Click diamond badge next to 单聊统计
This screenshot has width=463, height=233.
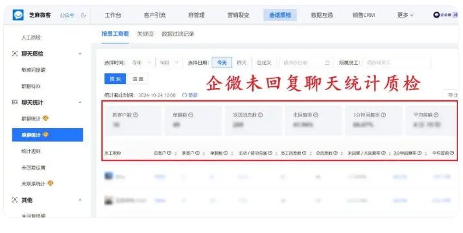coord(45,135)
